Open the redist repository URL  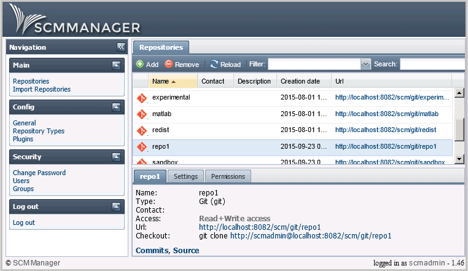click(x=386, y=130)
